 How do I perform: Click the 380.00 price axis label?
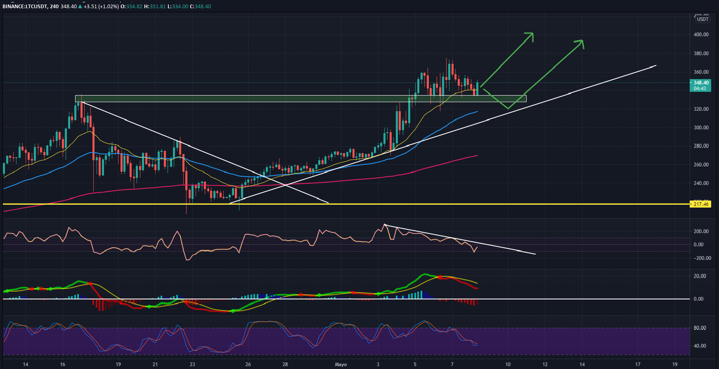tap(701, 54)
